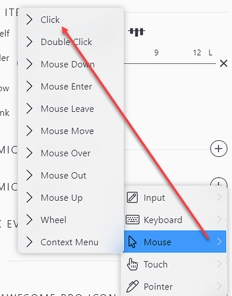The height and width of the screenshot is (296, 232).
Task: Select Context Menu event
Action: [x=71, y=242]
